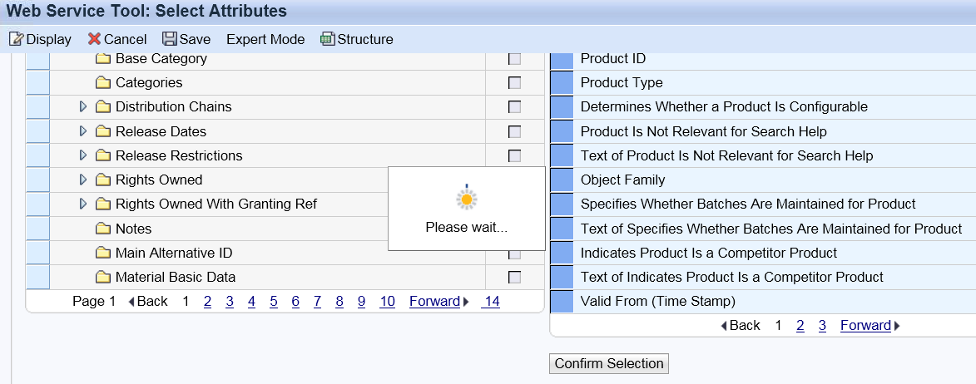Click Back in the left structure list
976x384 pixels.
pos(147,302)
